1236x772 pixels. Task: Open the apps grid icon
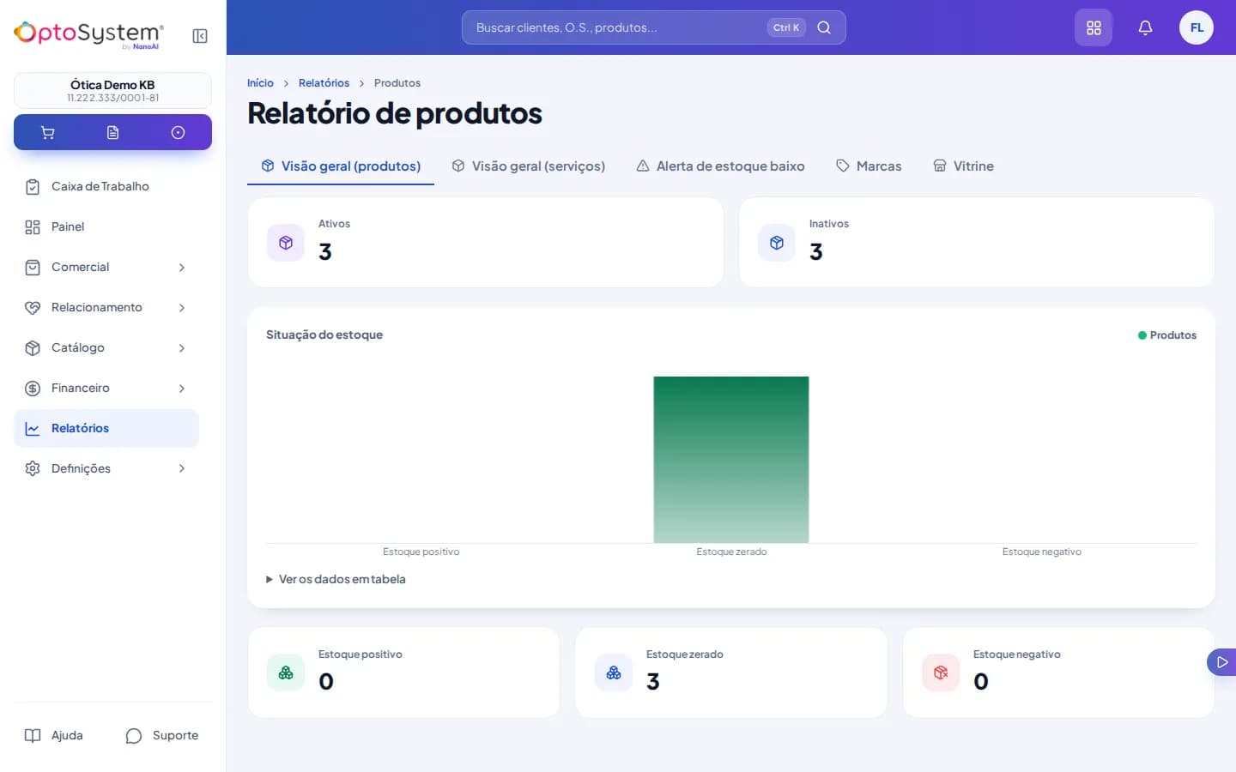coord(1094,27)
